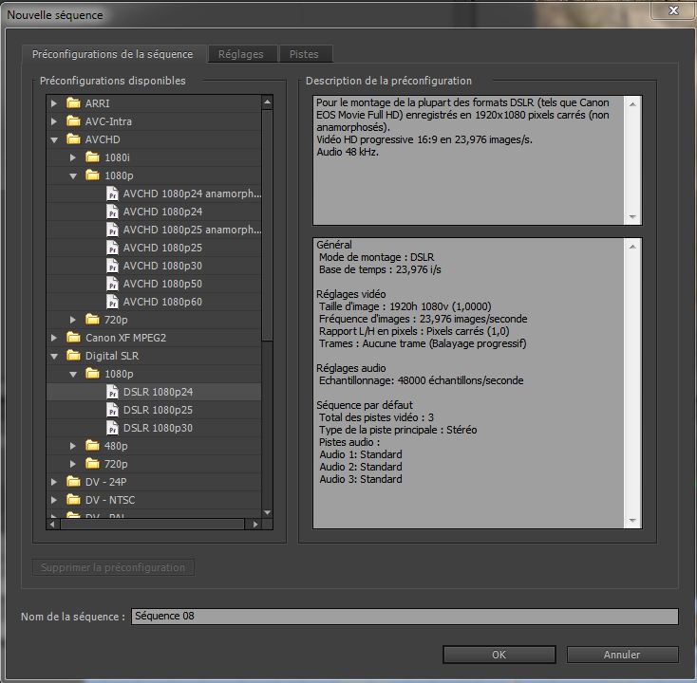Click the Nom de la séquence field
Screen dimensions: 697x683
404,617
